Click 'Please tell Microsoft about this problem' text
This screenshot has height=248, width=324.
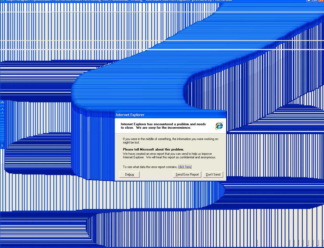153,149
